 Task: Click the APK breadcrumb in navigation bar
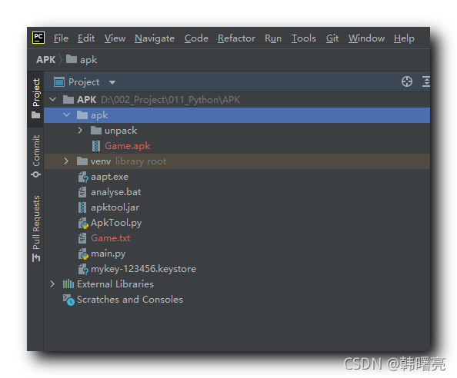(45, 60)
